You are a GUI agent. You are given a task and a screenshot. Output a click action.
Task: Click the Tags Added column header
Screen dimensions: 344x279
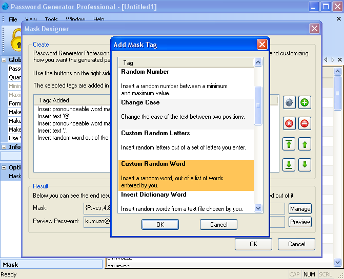[x=73, y=100]
